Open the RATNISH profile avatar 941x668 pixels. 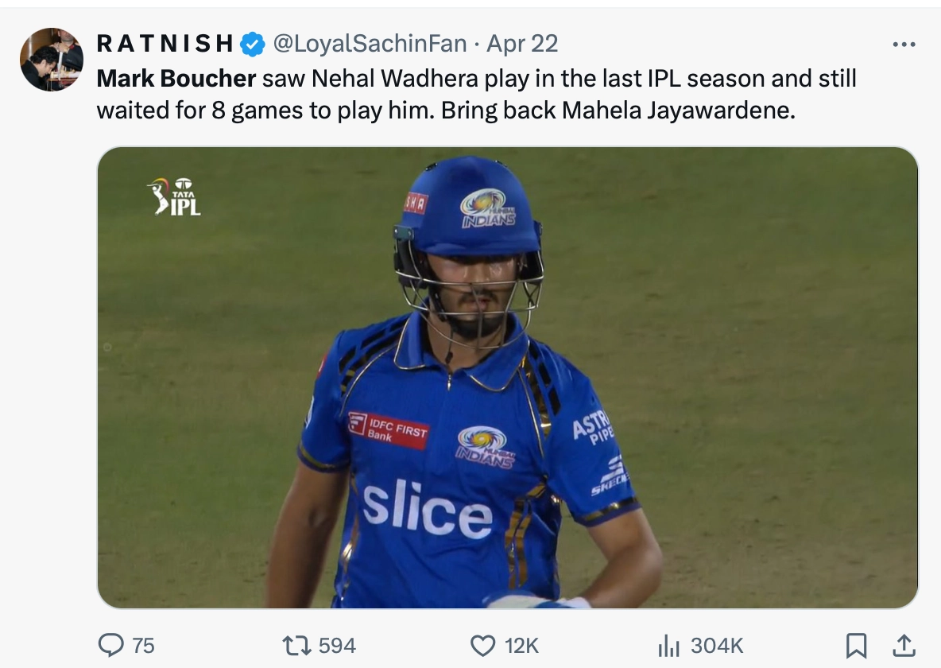click(52, 60)
